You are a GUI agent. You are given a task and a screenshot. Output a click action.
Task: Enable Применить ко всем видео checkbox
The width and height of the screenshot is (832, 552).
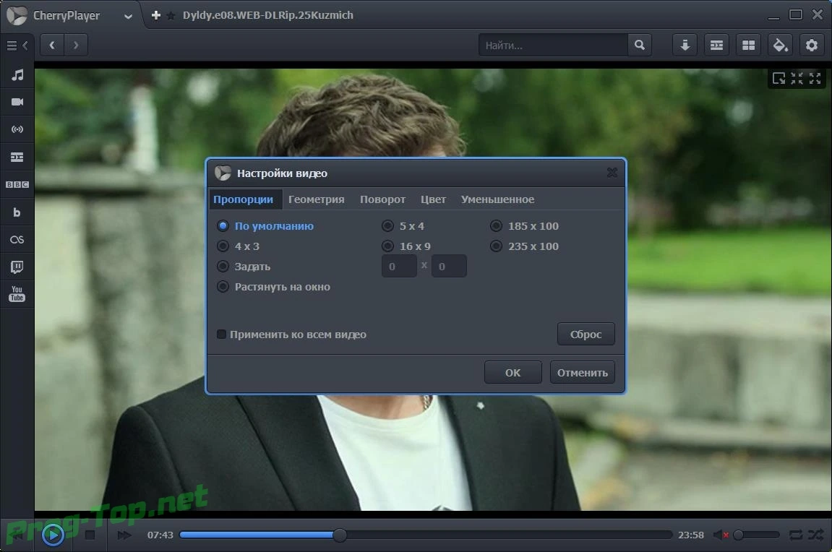(222, 334)
